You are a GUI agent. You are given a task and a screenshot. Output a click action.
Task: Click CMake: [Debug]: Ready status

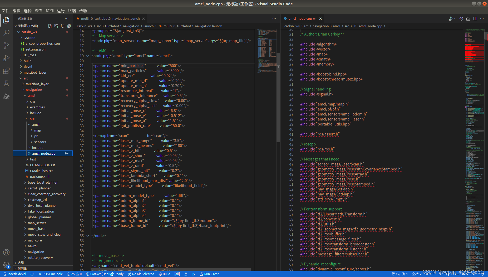pyautogui.click(x=105, y=274)
